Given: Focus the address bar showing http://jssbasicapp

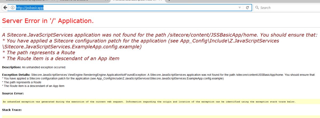Looking at the screenshot, I should (127, 8).
